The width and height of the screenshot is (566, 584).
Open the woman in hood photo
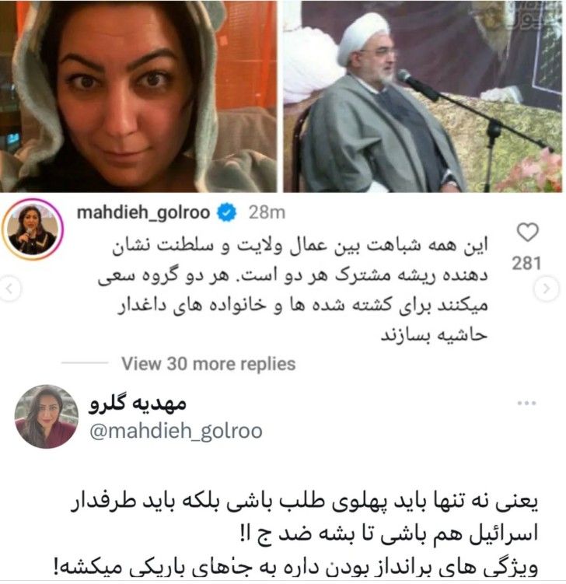pyautogui.click(x=138, y=96)
